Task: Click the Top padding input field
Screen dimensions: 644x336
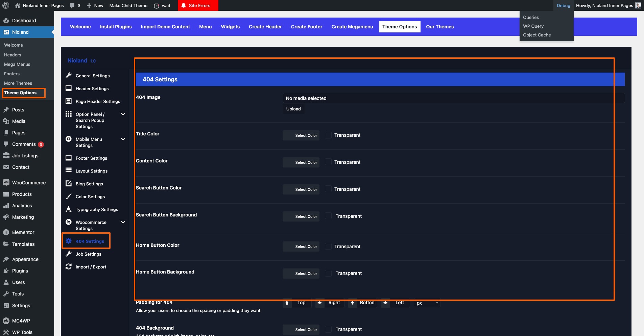Action: tap(302, 303)
